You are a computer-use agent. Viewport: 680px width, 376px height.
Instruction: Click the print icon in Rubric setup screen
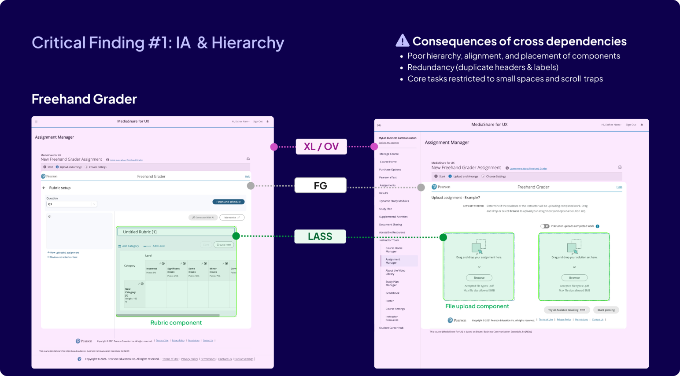[248, 159]
